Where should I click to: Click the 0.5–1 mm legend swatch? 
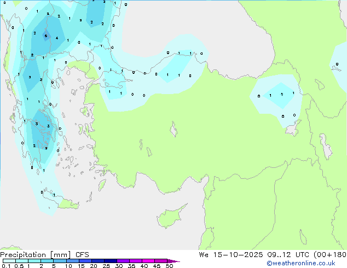click(22, 261)
